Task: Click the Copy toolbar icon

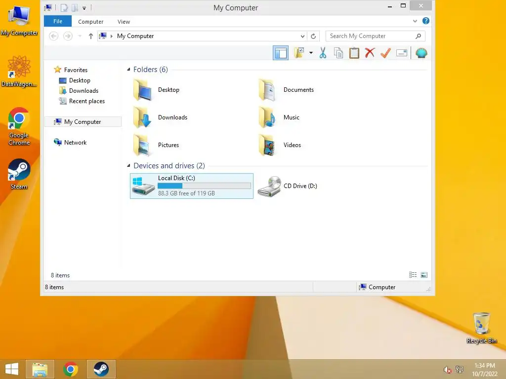Action: [x=338, y=53]
